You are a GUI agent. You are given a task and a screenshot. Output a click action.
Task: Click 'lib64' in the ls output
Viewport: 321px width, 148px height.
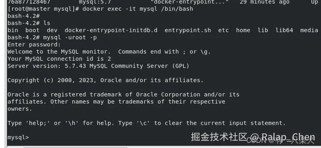284,30
